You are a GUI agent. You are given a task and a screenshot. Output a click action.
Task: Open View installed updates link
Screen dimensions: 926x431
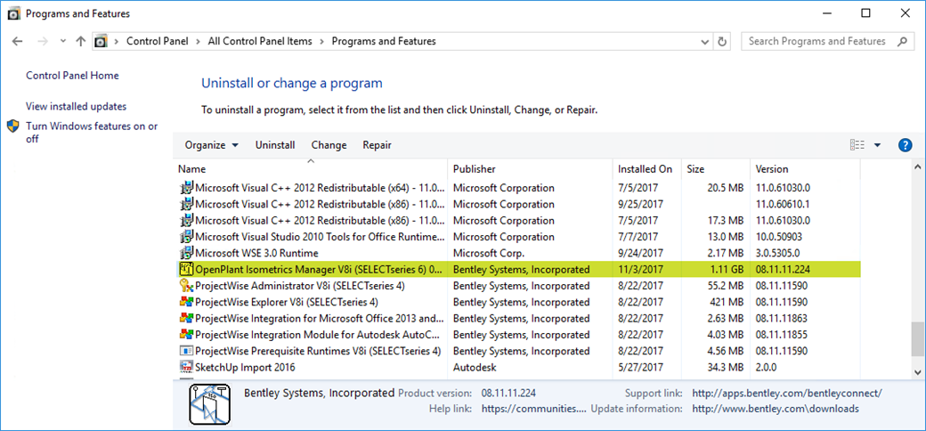[76, 106]
